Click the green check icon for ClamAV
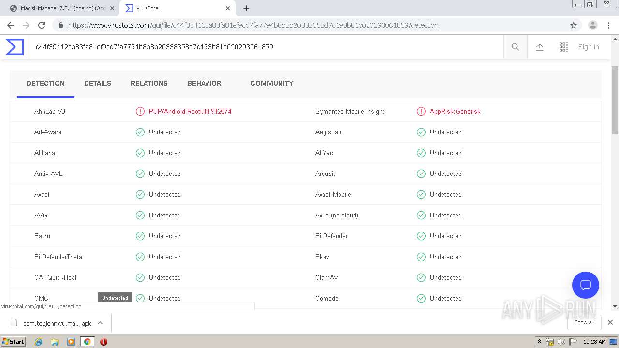 tap(421, 277)
